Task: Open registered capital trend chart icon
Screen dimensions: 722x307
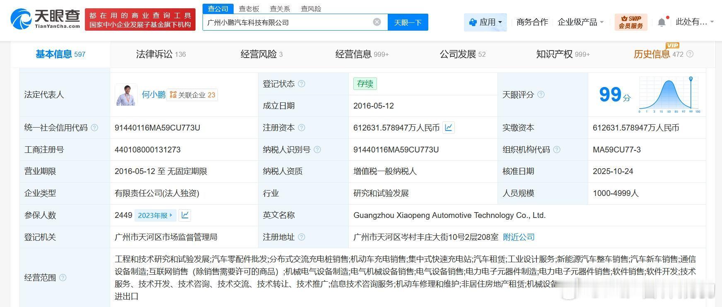Action: point(449,128)
